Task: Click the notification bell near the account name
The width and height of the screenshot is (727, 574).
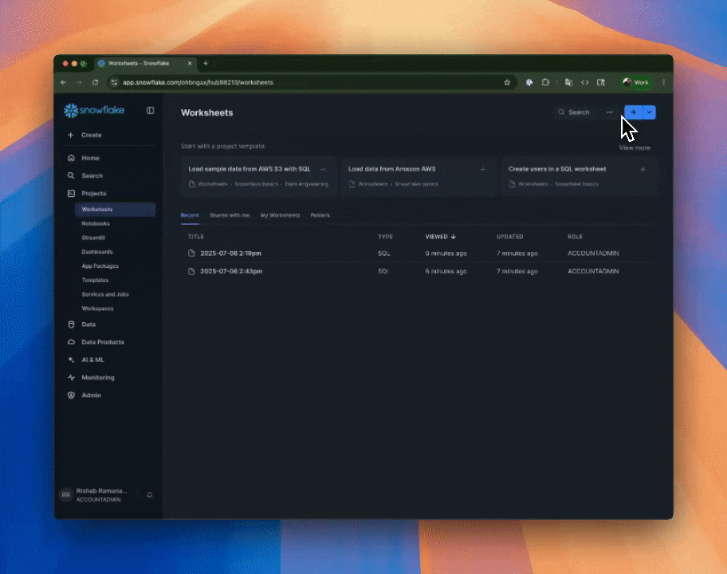Action: (x=149, y=494)
